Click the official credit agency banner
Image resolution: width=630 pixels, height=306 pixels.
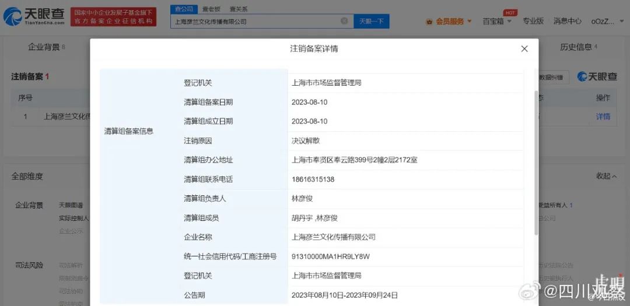tap(114, 17)
